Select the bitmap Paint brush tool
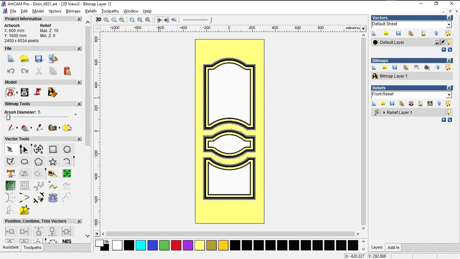The image size is (460, 259). pyautogui.click(x=11, y=128)
